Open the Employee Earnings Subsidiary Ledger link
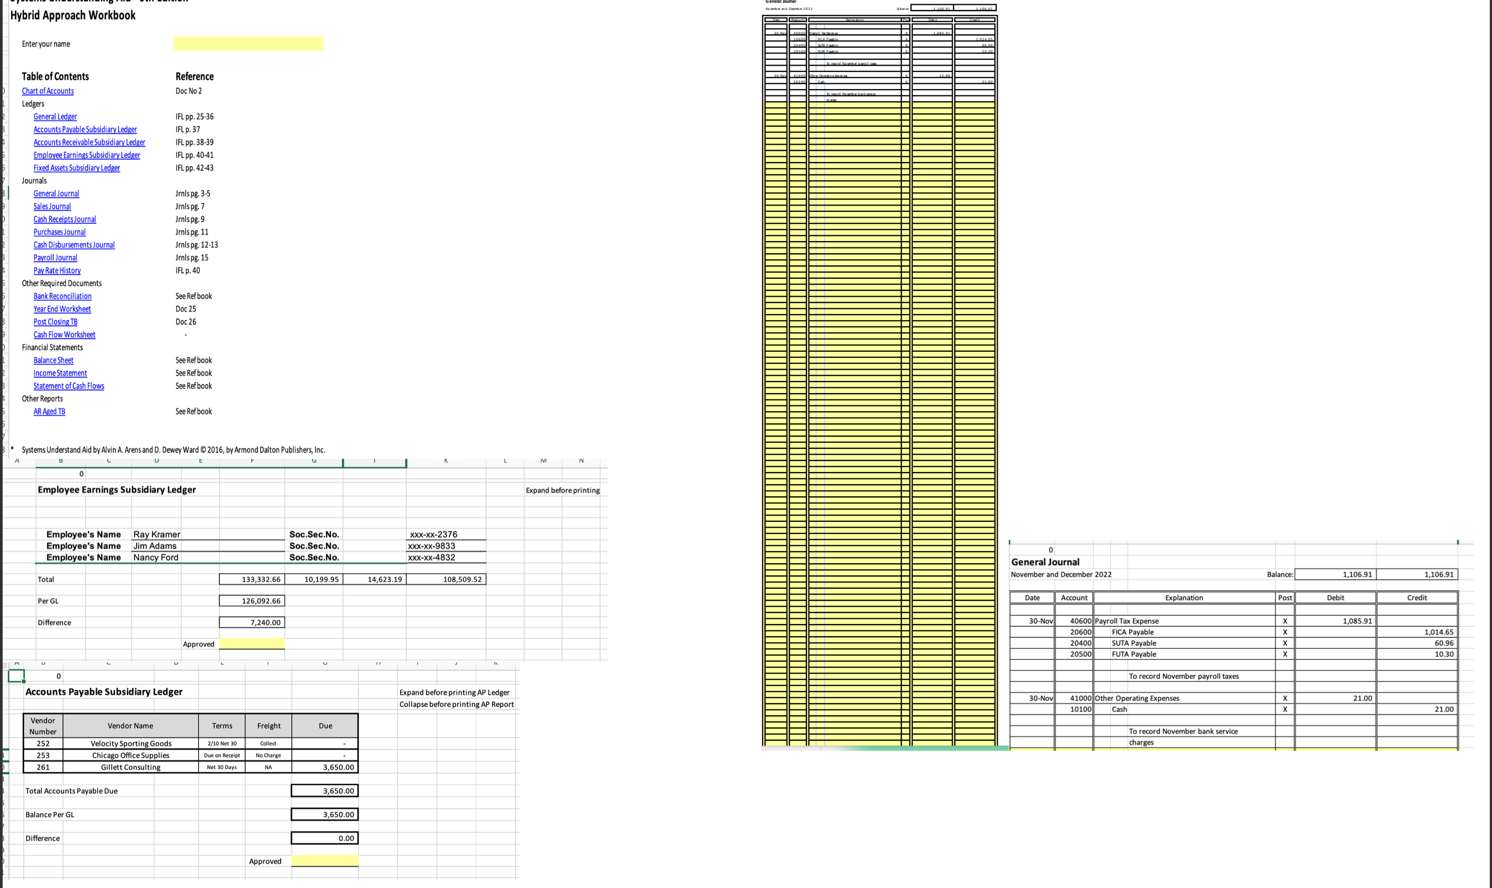 (87, 154)
